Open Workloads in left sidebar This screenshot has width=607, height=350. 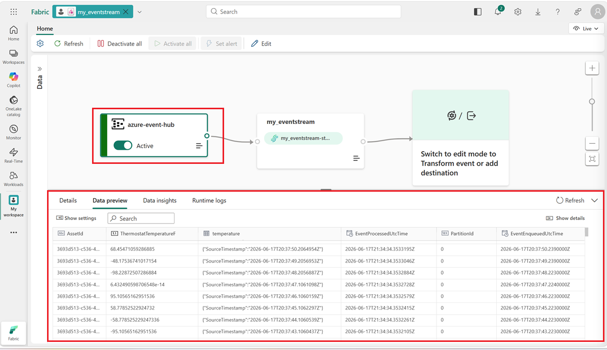(14, 179)
